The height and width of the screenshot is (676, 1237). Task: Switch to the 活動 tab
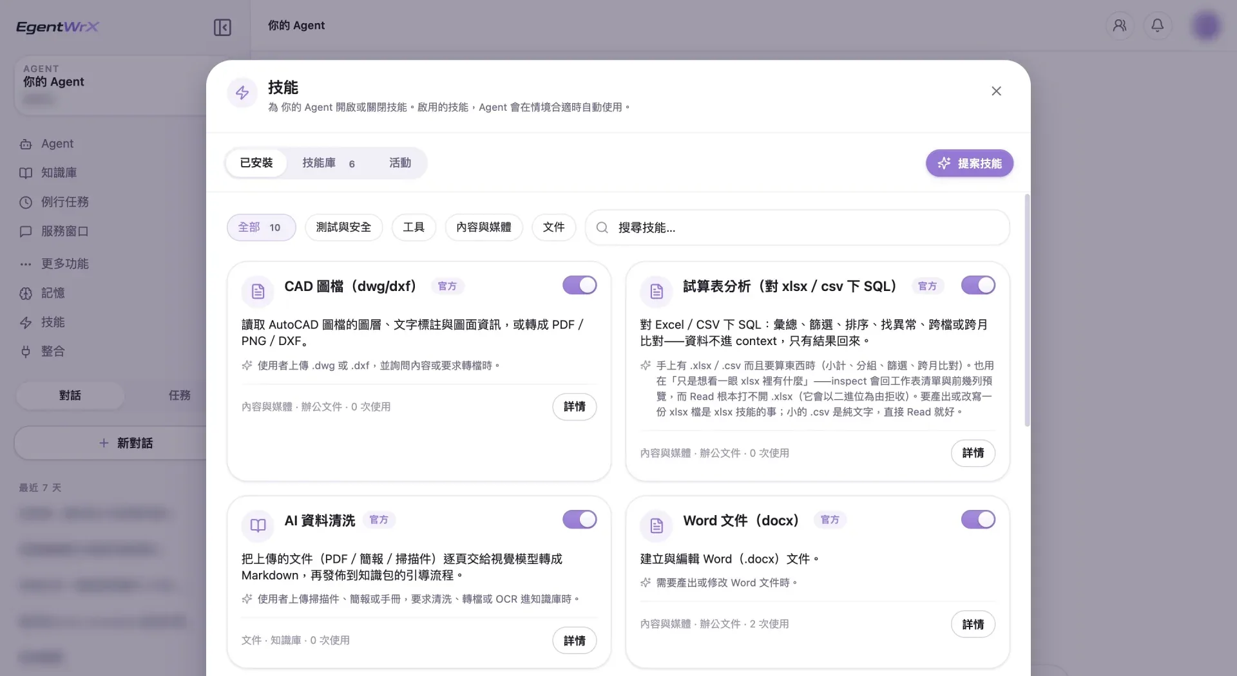[x=400, y=163]
